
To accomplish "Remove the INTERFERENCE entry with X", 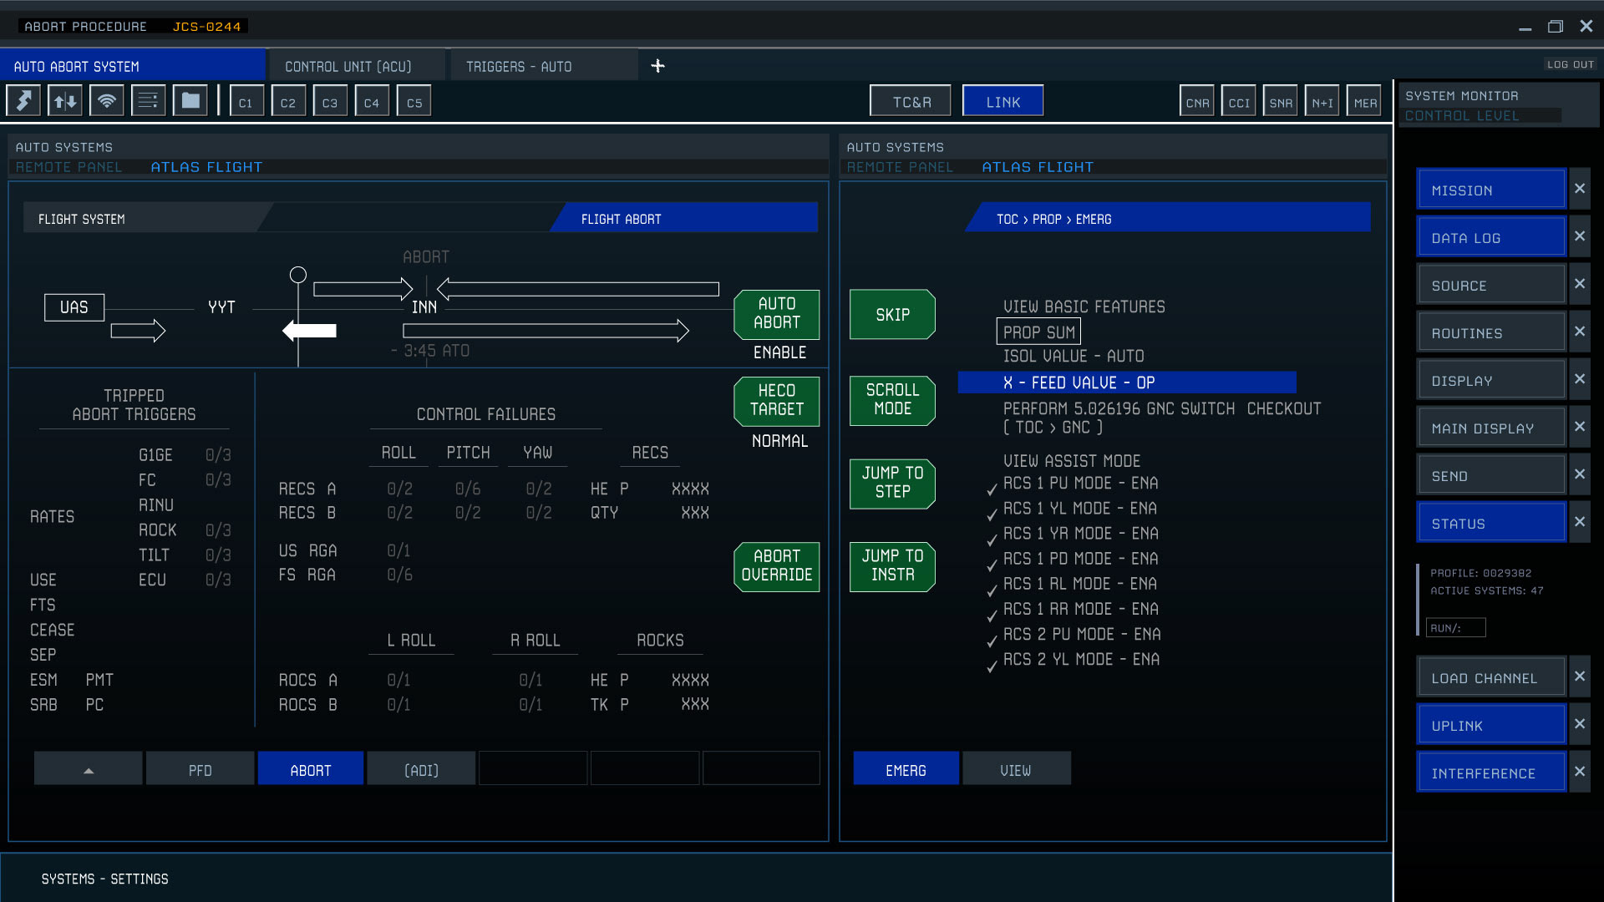I will (1579, 772).
